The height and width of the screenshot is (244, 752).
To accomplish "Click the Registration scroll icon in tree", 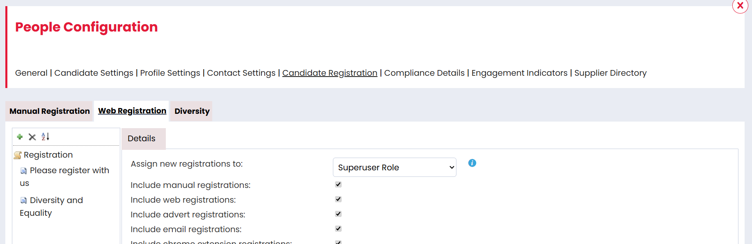I will click(x=18, y=155).
